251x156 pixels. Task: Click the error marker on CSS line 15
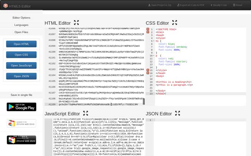pyautogui.click(x=148, y=70)
